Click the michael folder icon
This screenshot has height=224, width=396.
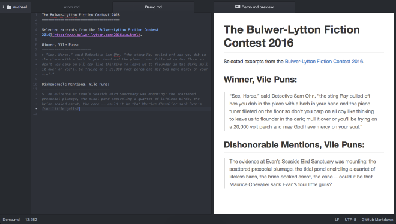[9, 7]
